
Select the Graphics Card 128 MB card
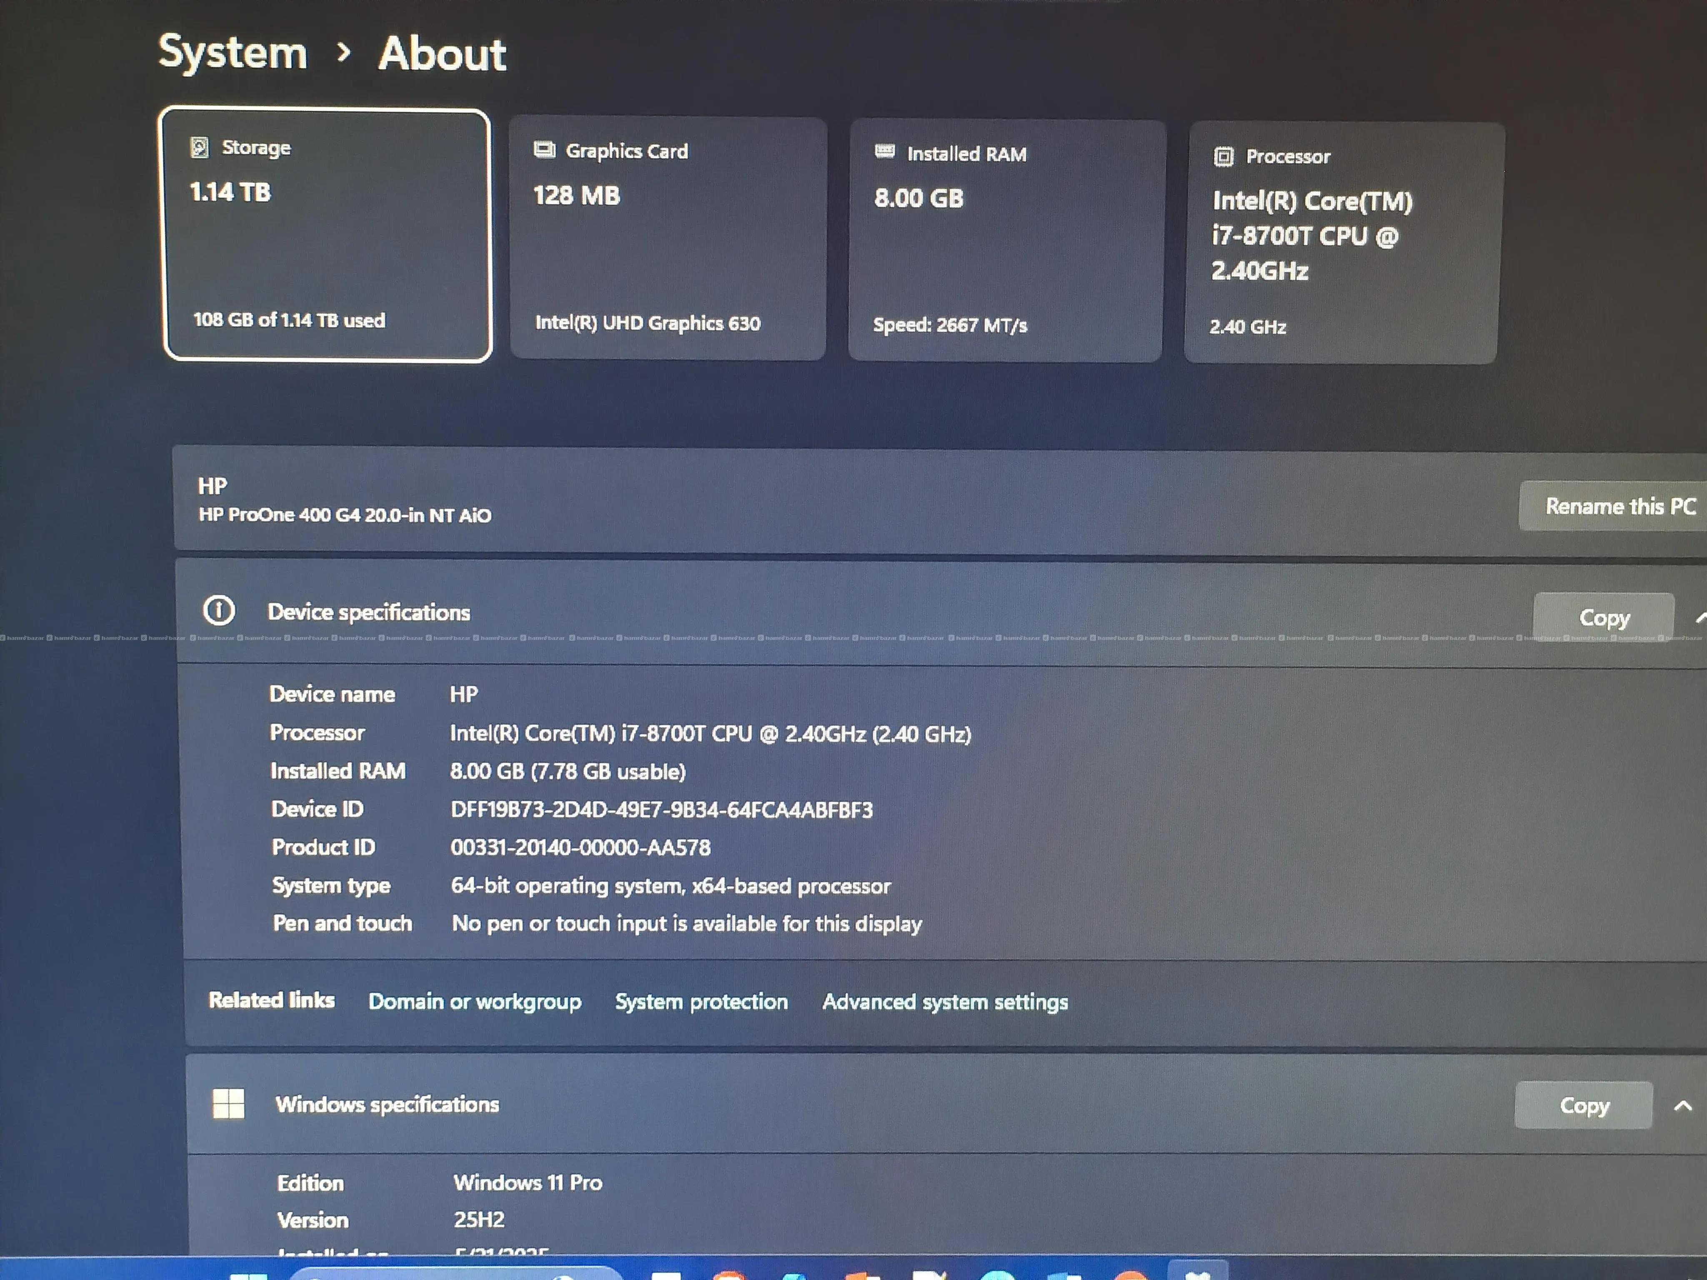point(668,238)
